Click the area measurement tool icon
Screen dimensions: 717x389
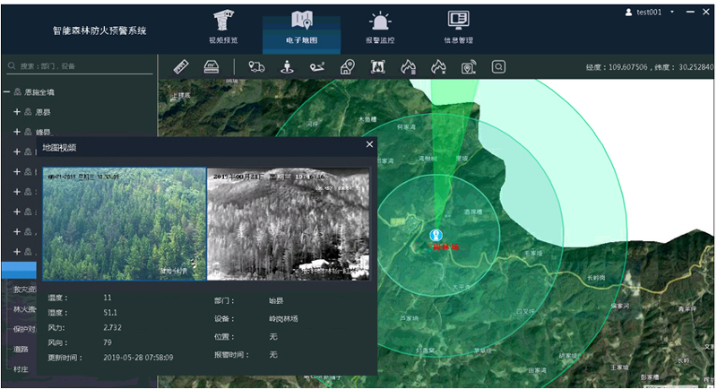211,66
